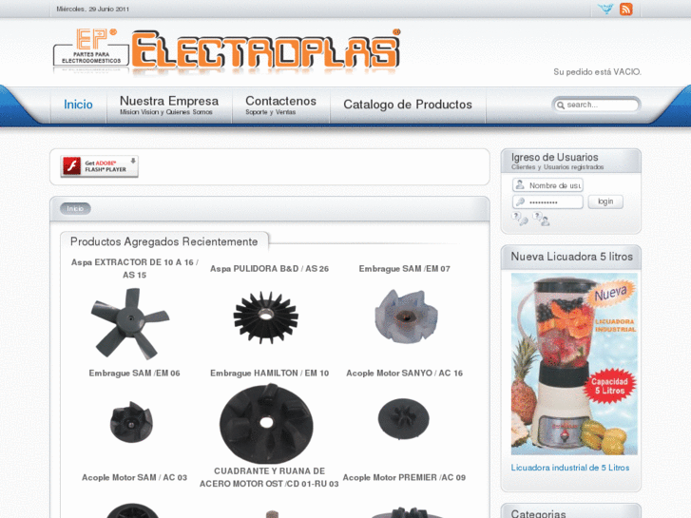This screenshot has height=518, width=691.
Task: Click the Nombre de usuario field
Action: [x=547, y=185]
